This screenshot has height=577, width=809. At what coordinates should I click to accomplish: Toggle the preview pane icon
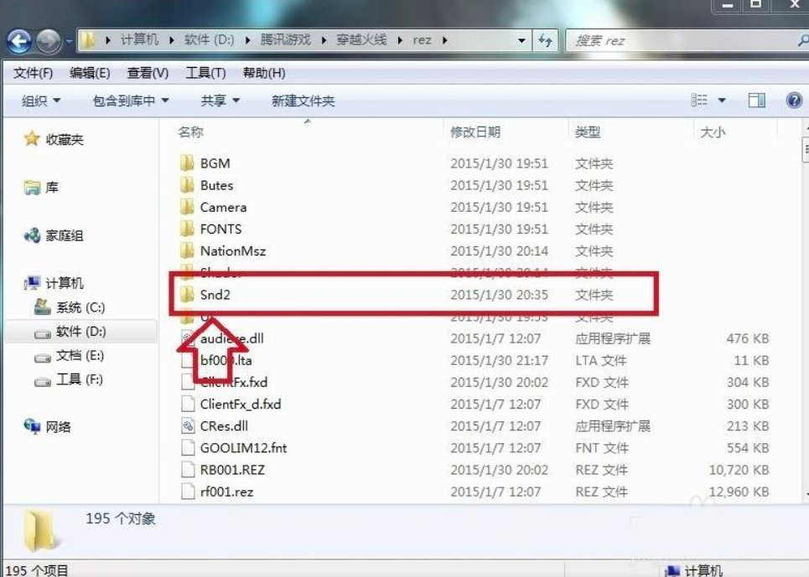click(756, 100)
